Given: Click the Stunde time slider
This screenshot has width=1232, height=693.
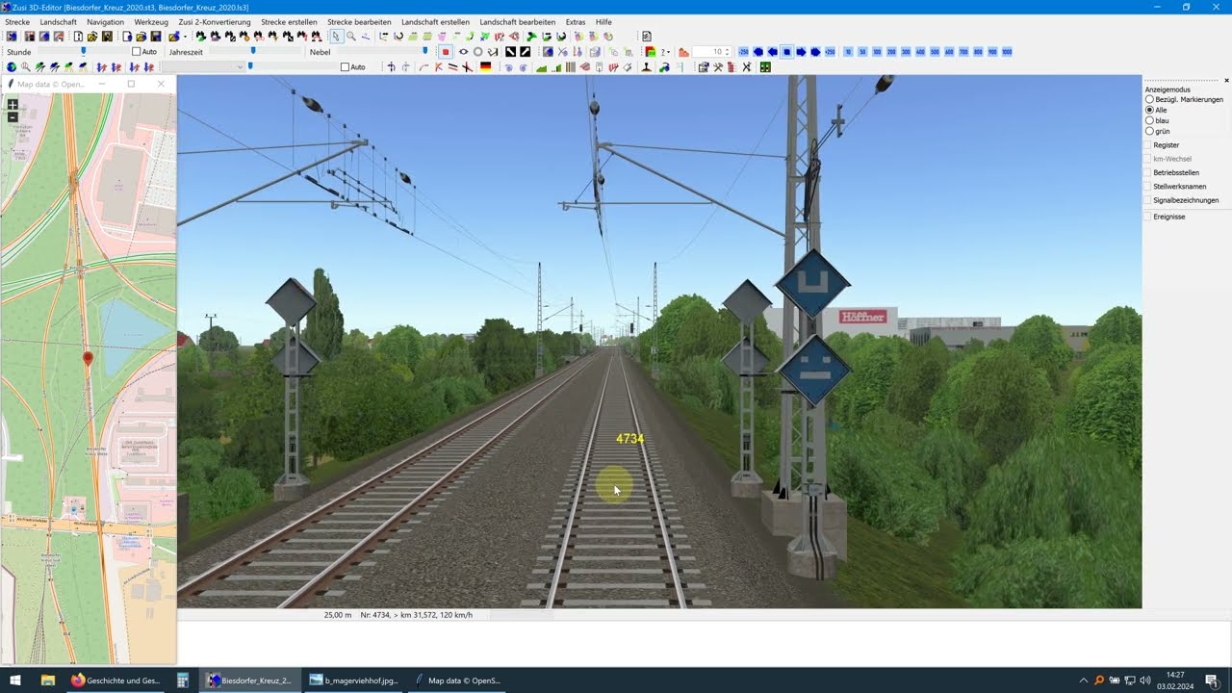Looking at the screenshot, I should (x=83, y=52).
